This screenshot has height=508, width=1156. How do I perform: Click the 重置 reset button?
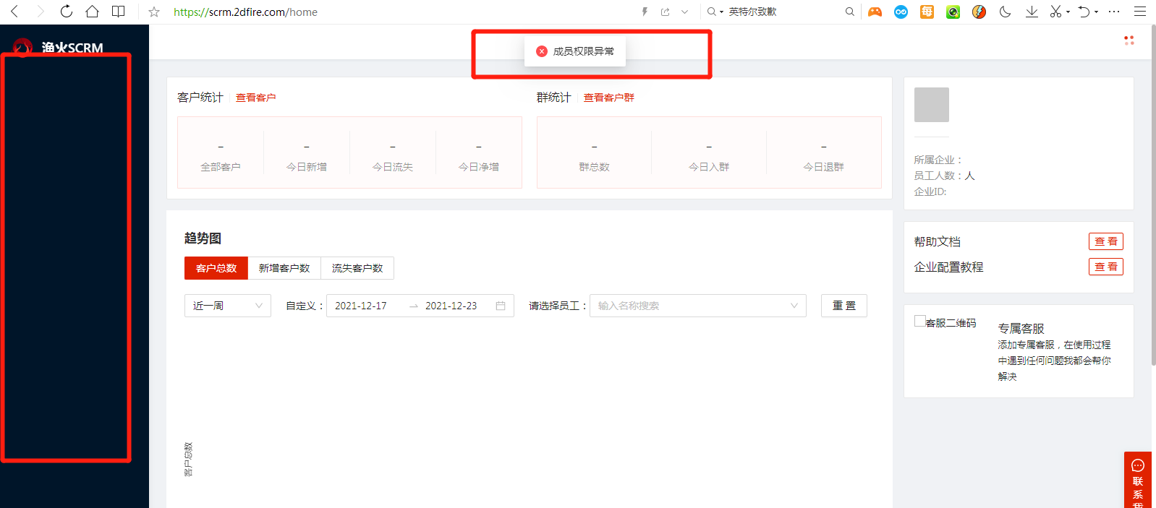coord(843,306)
